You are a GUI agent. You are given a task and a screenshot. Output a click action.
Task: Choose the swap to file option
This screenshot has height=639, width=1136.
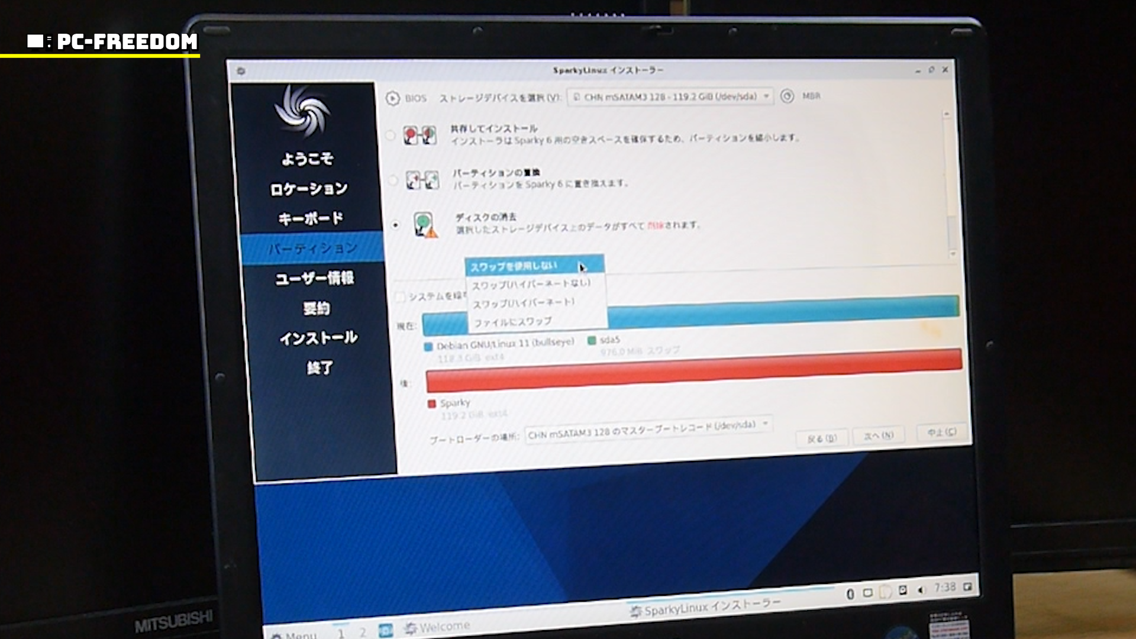(x=513, y=322)
